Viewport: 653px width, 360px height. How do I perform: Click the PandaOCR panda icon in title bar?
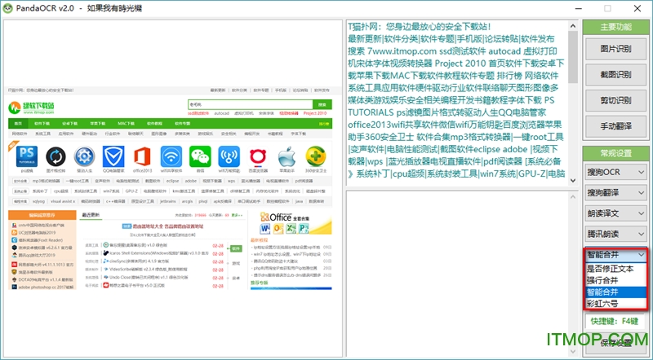(7, 8)
